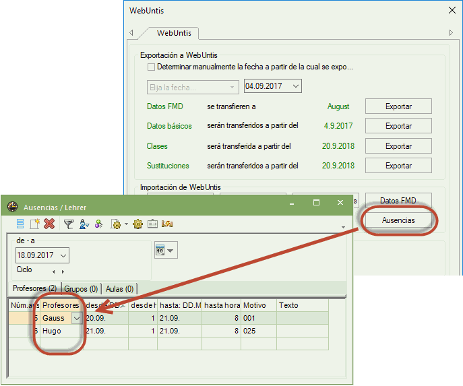The height and width of the screenshot is (386, 463).
Task: Open calendar day-18 dropdown button
Action: click(166, 250)
